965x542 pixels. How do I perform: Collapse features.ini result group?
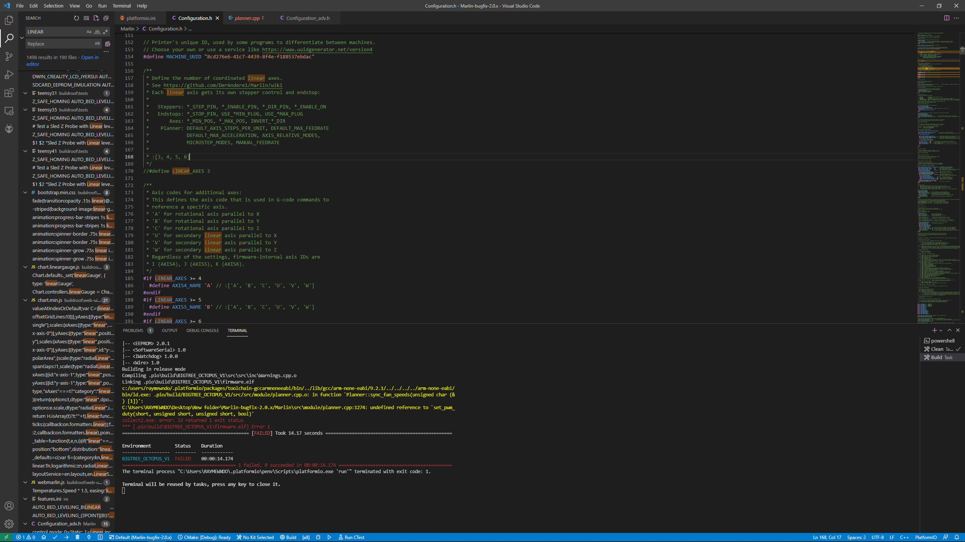click(25, 499)
